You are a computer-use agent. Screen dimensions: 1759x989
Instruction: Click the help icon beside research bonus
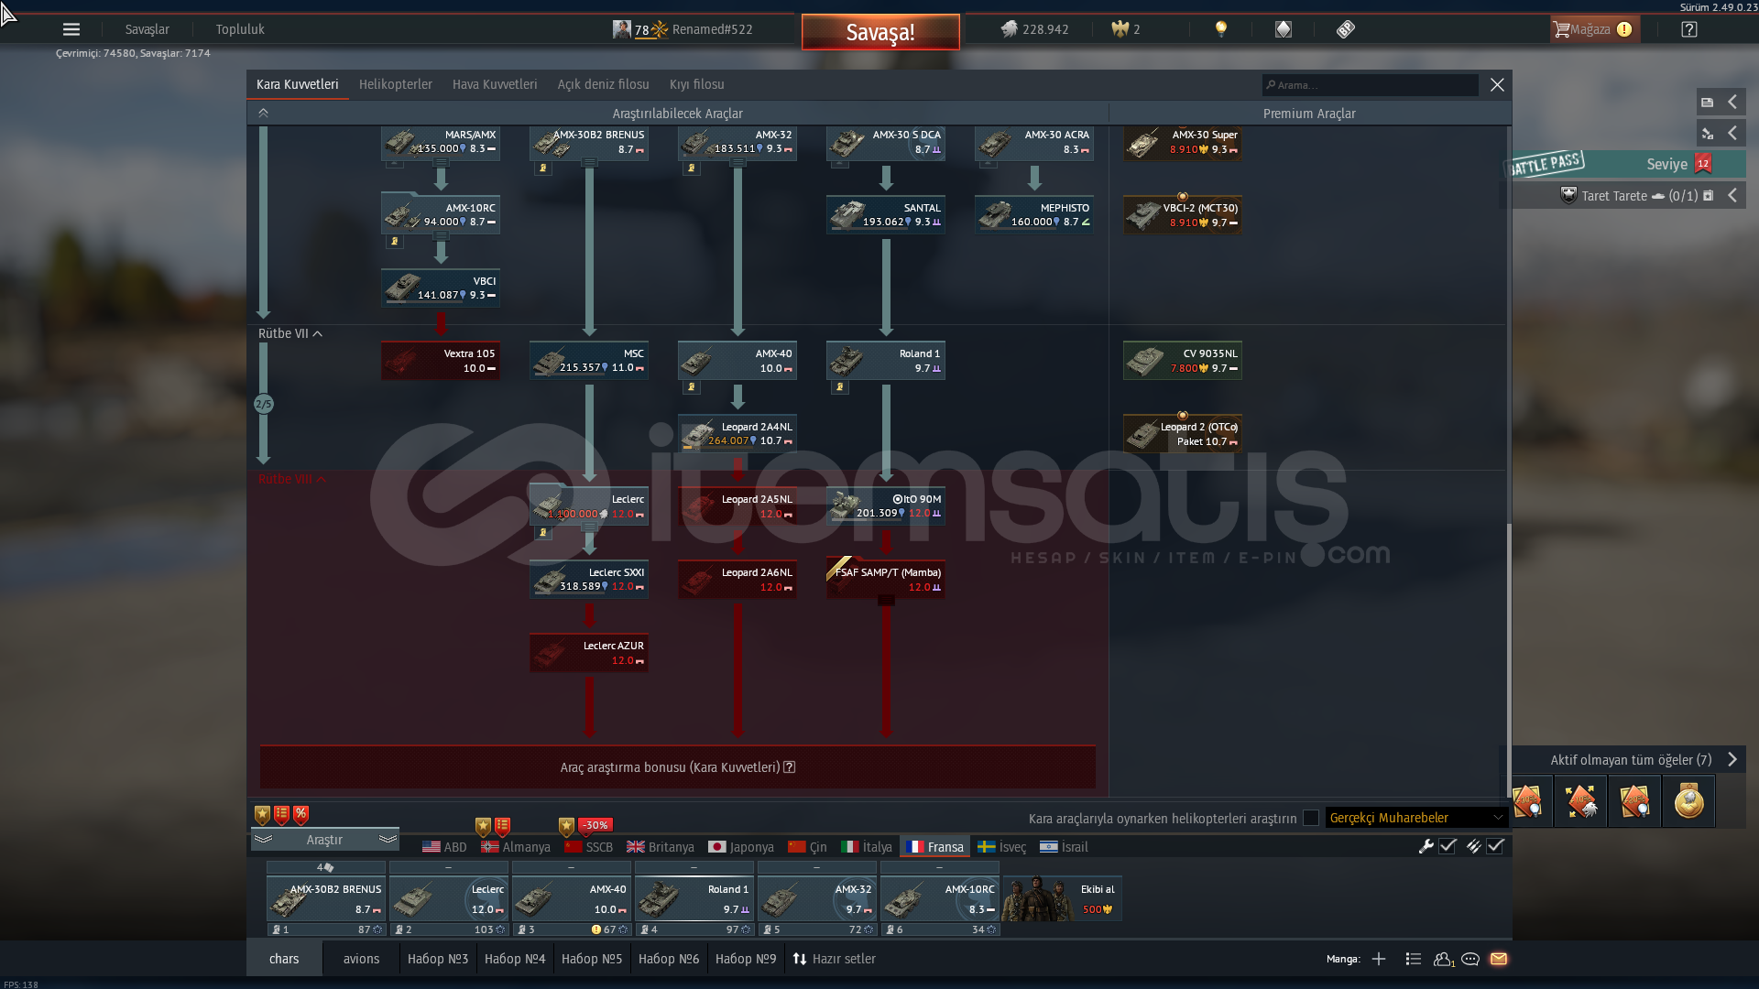(x=790, y=767)
